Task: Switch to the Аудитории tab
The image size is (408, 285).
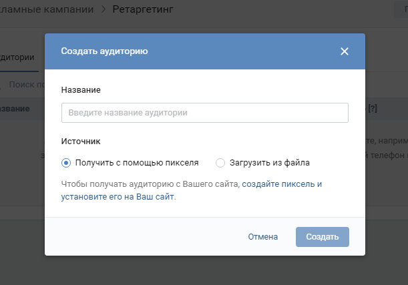Action: click(17, 57)
